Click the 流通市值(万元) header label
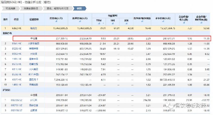This screenshot has width=213, height=115. click(x=80, y=18)
